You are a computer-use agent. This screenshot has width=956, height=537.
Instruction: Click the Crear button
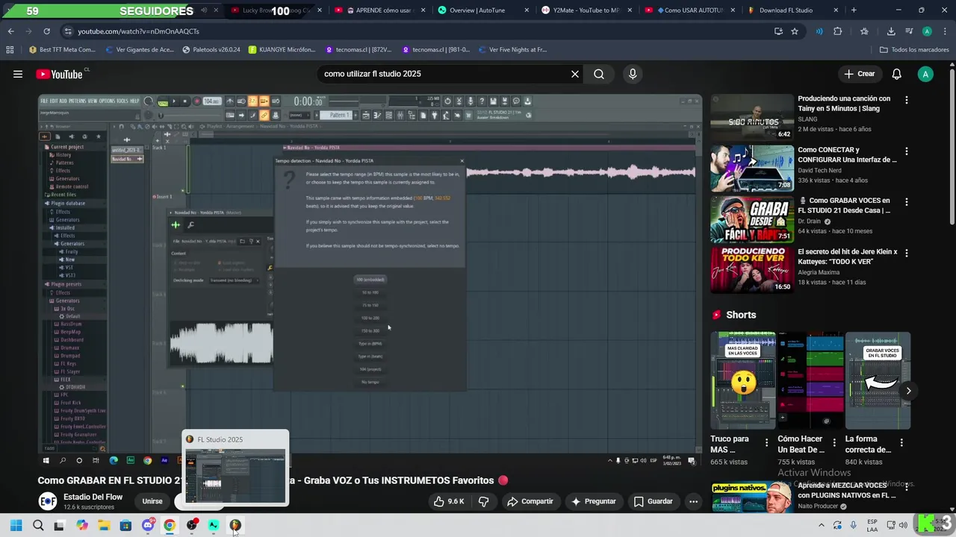coord(859,74)
